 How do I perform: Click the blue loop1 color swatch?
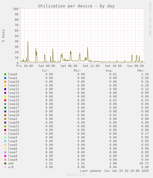coord(5,78)
